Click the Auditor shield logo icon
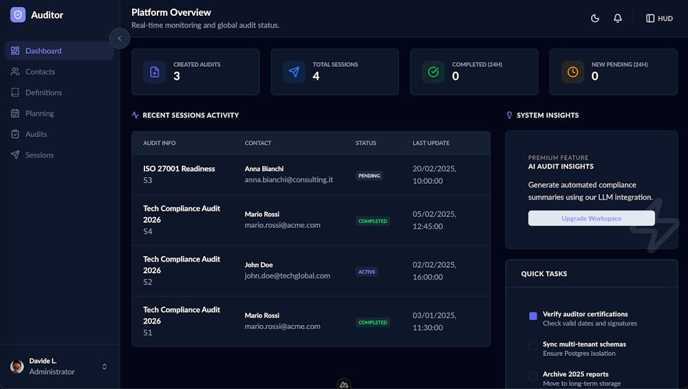Viewport: 688px width, 389px height. 18,15
